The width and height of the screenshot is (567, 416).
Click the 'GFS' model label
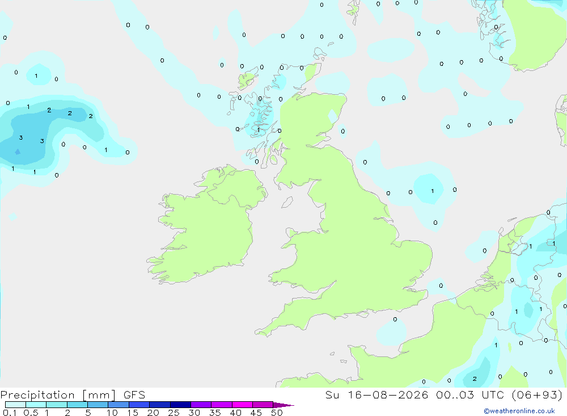(134, 395)
